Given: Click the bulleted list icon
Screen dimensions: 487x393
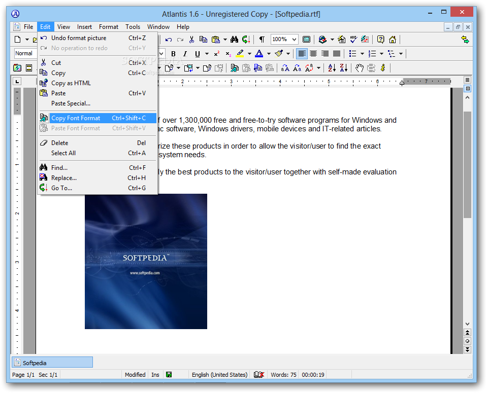Looking at the screenshot, I should coord(352,54).
